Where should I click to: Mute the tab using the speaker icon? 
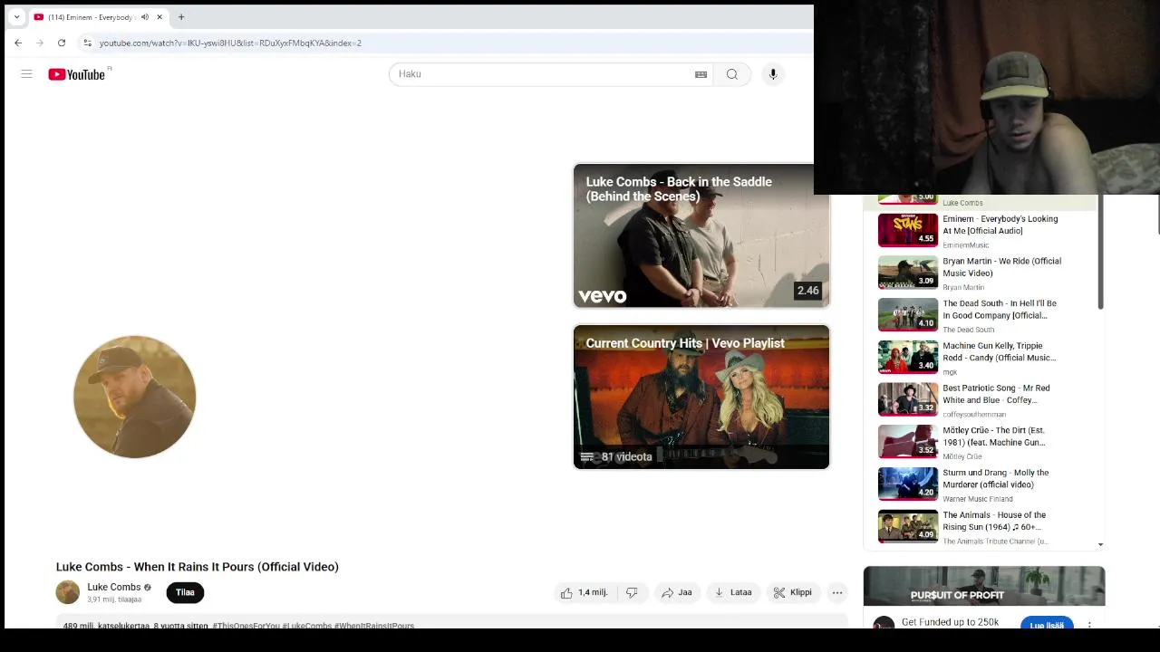[x=144, y=17]
